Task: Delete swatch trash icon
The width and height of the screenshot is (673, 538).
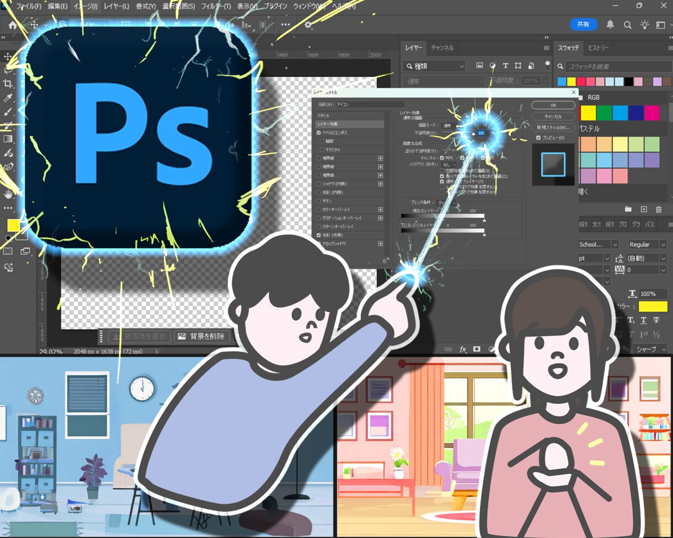Action: (659, 209)
